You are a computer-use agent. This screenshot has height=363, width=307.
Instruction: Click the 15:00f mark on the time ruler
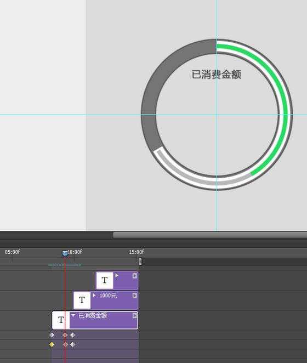[137, 252]
